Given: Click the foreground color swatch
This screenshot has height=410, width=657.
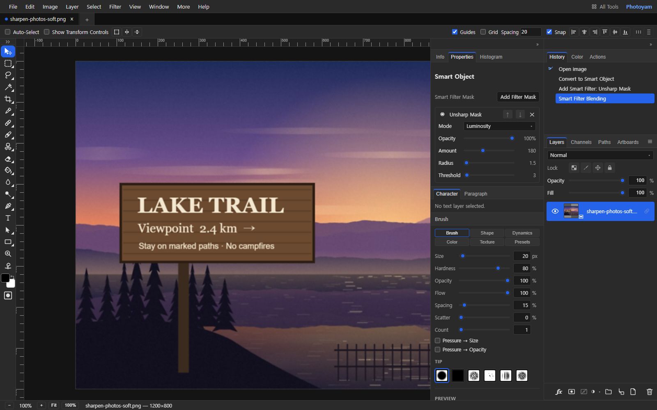Looking at the screenshot, I should (x=5, y=278).
